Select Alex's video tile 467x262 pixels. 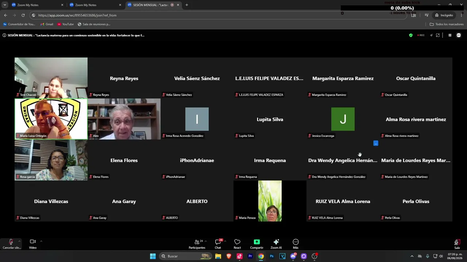click(124, 119)
